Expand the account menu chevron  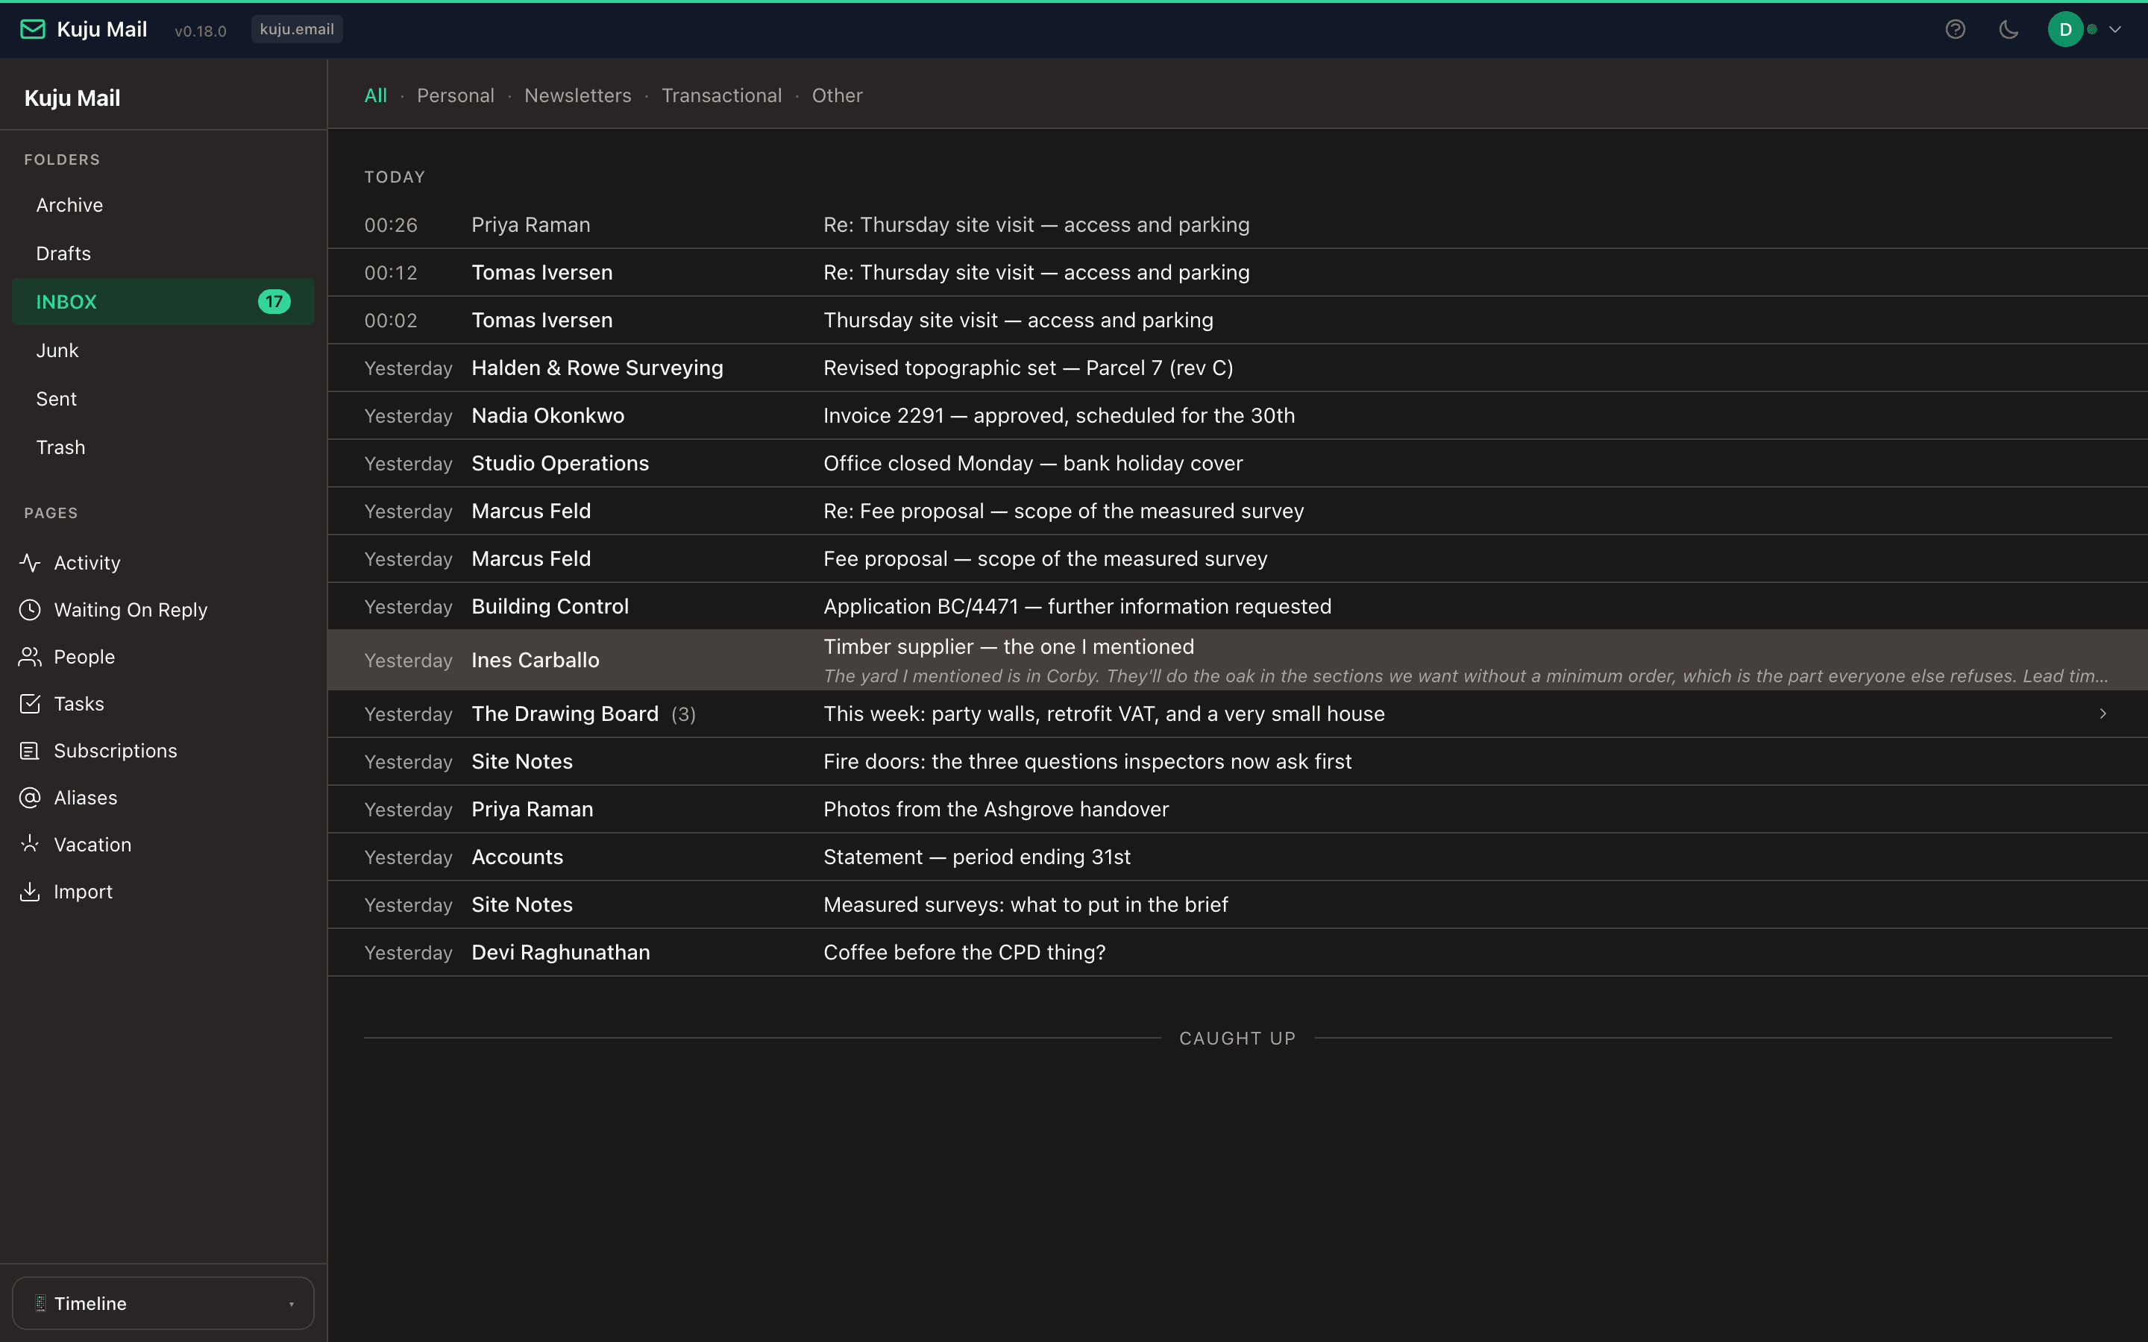point(2115,29)
